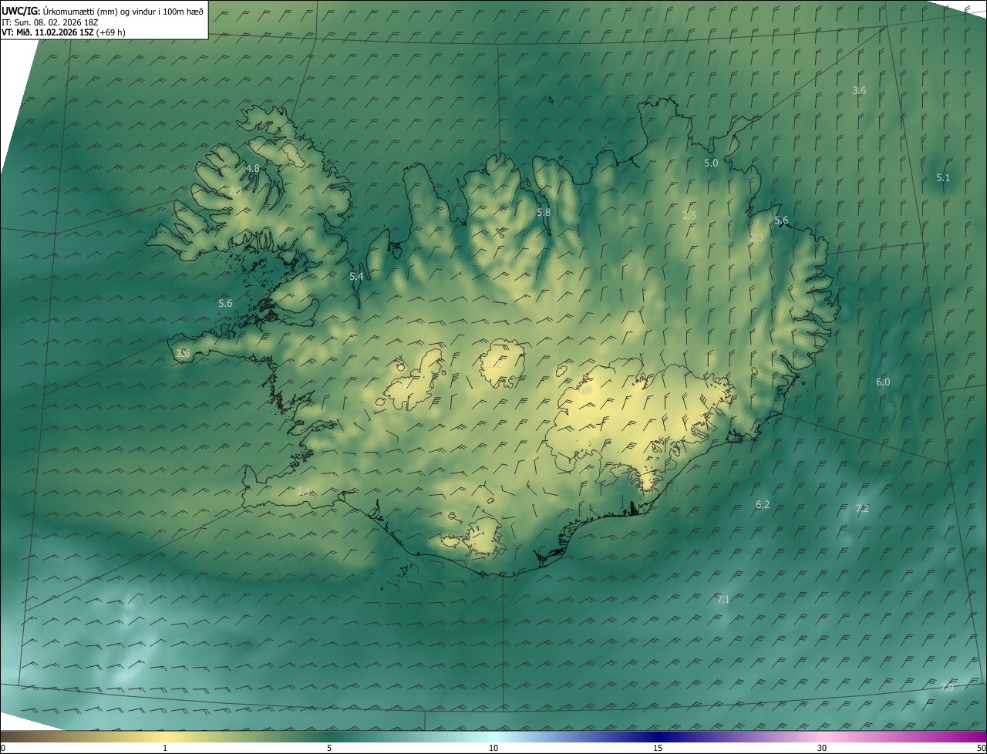Click the 'IT: Sun. 08. 02. 2026 18Z' line
The image size is (987, 754).
[50, 22]
